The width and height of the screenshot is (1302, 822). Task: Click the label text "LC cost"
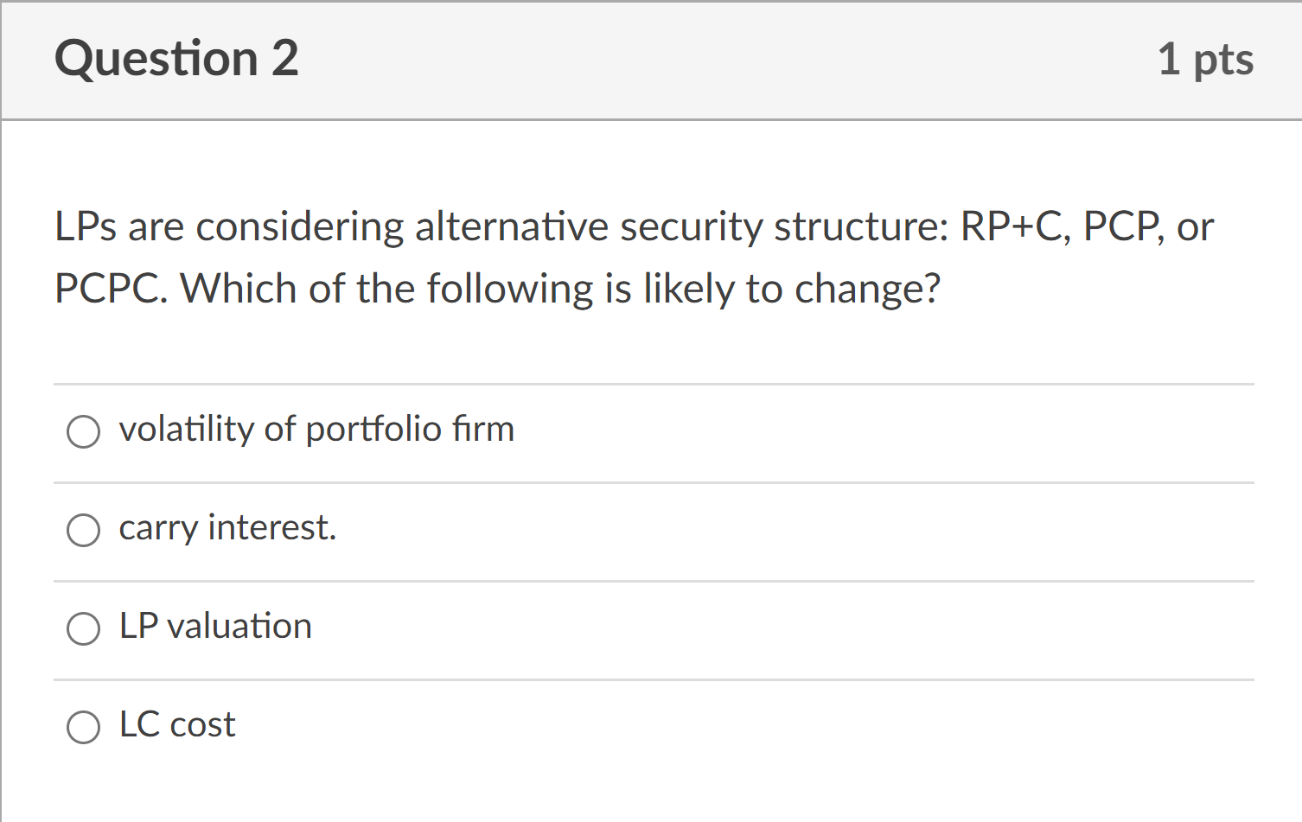(177, 725)
